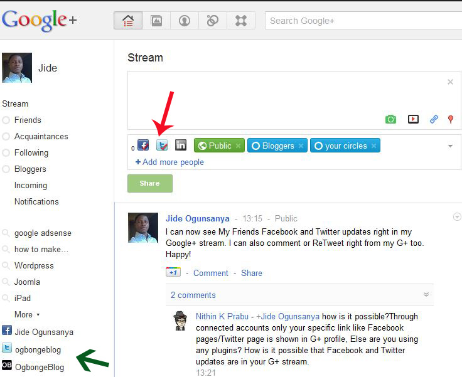Select Stream in the sidebar
Viewport: 462px width, 377px height.
[15, 104]
